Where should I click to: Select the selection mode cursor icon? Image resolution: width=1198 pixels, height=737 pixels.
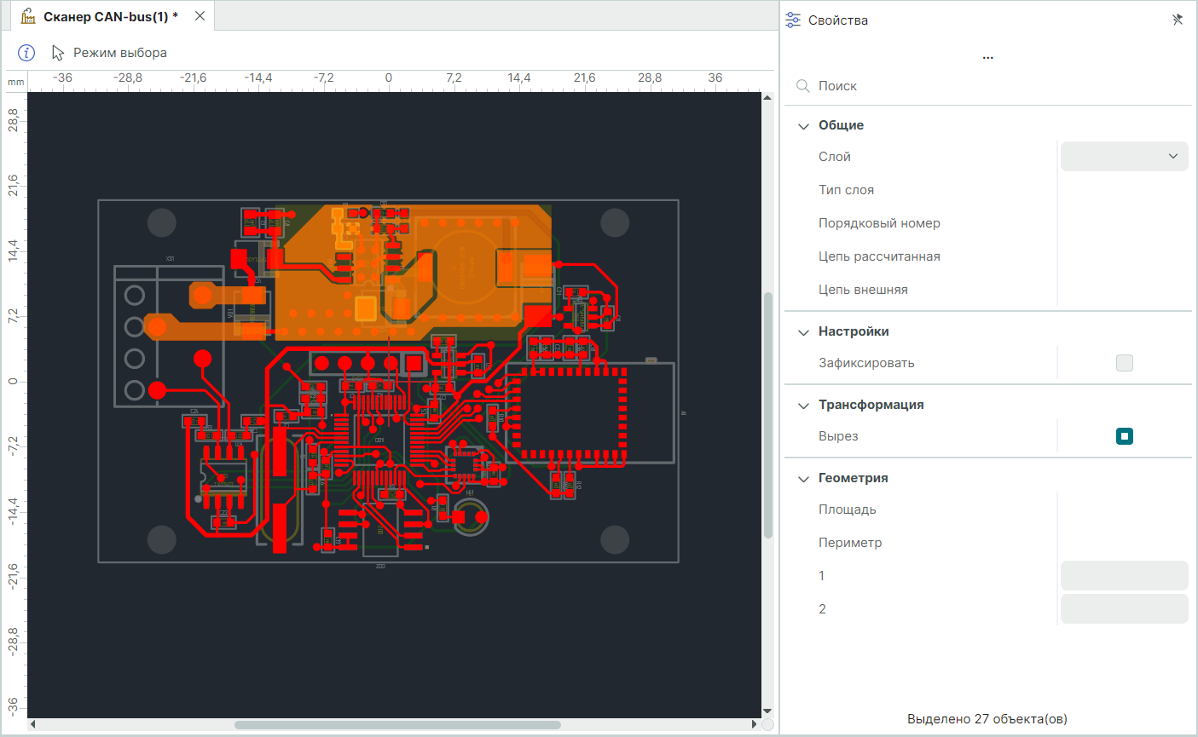pos(58,53)
